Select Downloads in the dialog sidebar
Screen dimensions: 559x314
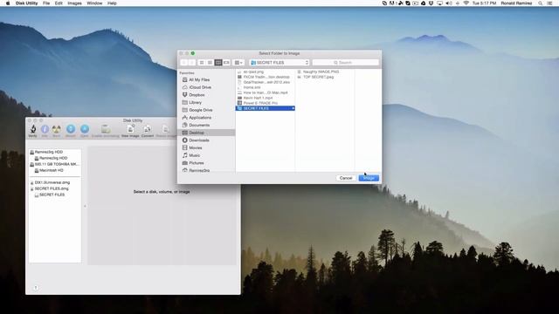pyautogui.click(x=198, y=140)
